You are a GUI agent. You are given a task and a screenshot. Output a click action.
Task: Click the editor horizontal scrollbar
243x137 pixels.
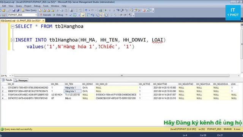click(122, 76)
